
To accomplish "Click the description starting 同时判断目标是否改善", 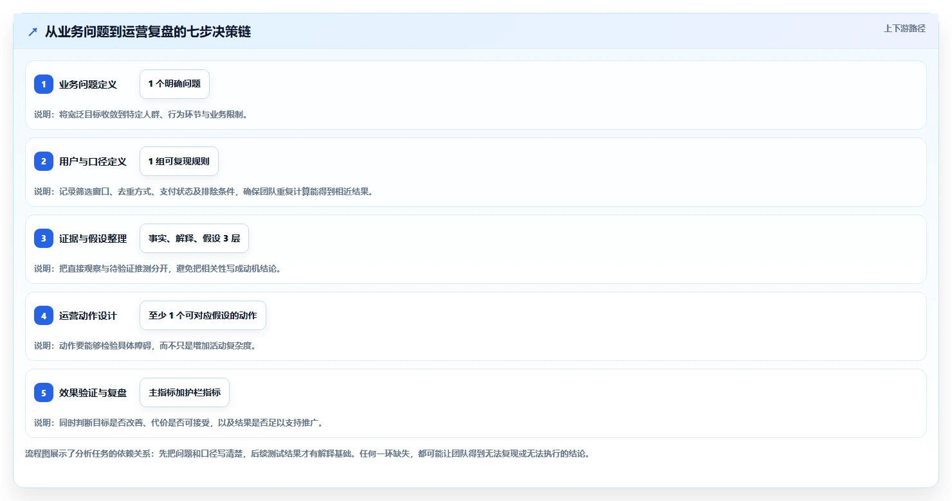I will (x=179, y=423).
